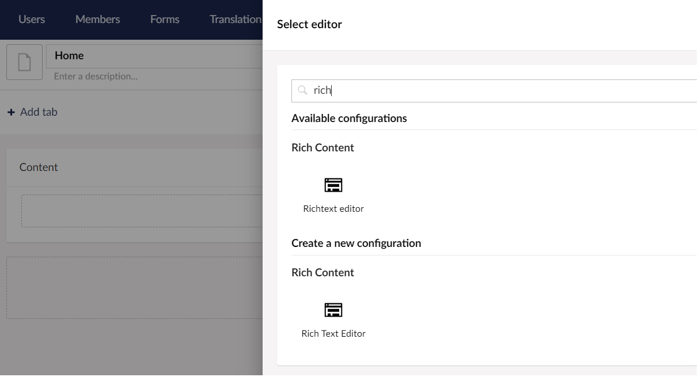
Task: Switch to the Members section
Action: [97, 19]
